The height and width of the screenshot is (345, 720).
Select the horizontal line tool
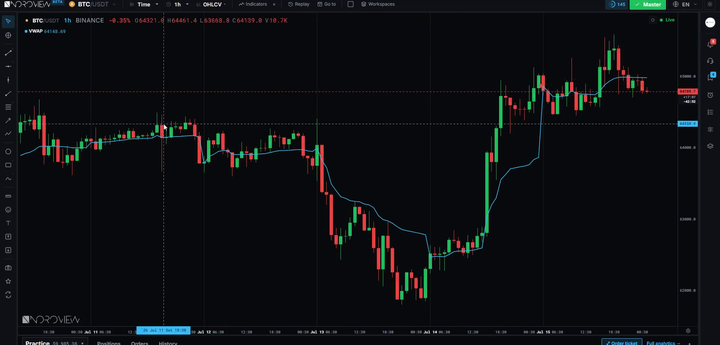(x=8, y=66)
